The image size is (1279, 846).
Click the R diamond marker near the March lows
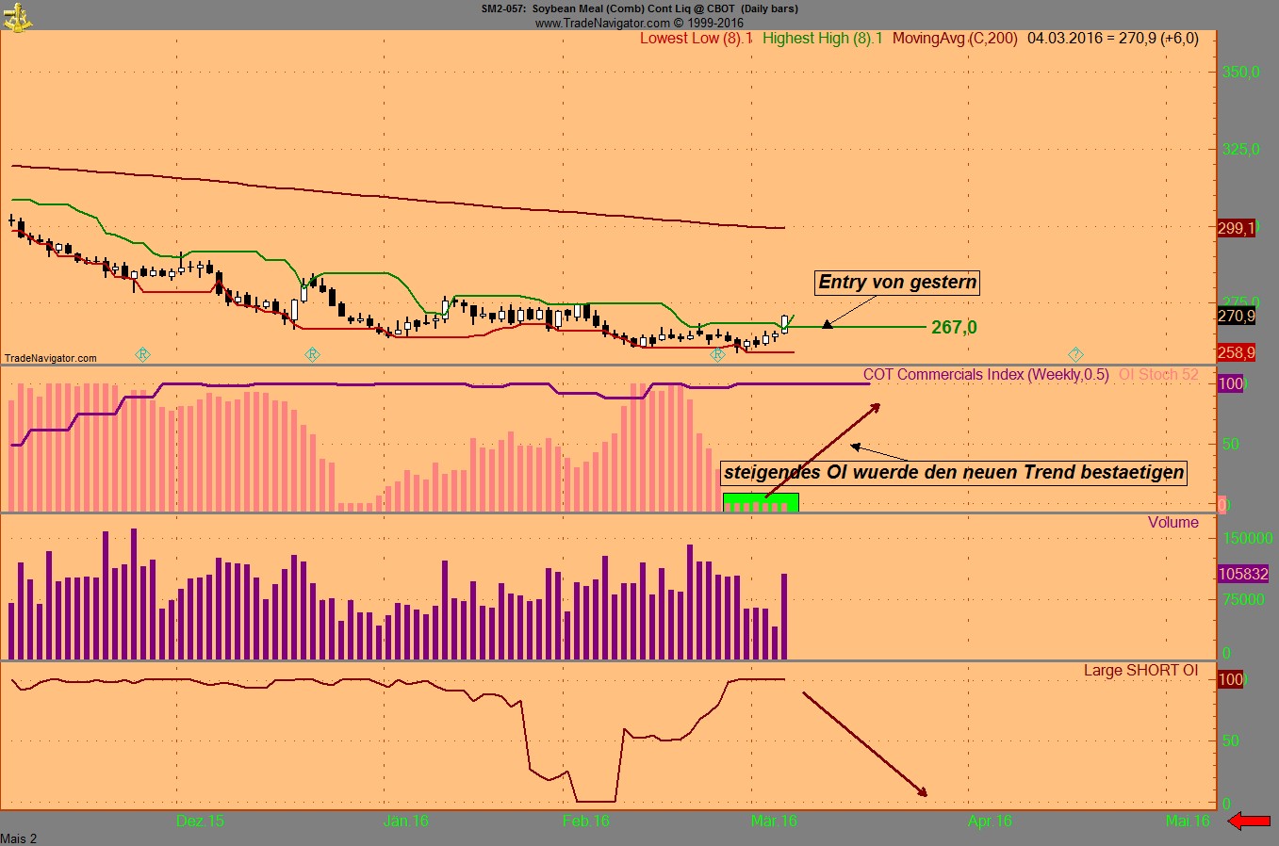pos(717,353)
